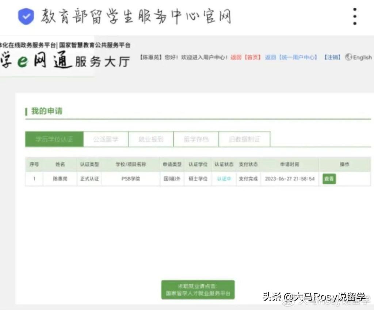This screenshot has width=374, height=310.
Task: Click the 返回【统一用户中心】 link
Action: pyautogui.click(x=291, y=57)
